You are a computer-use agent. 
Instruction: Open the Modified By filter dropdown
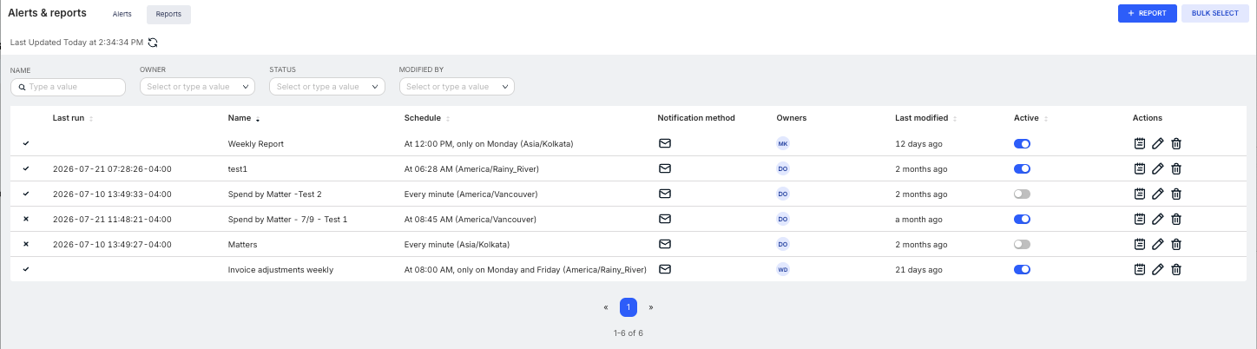click(x=457, y=87)
